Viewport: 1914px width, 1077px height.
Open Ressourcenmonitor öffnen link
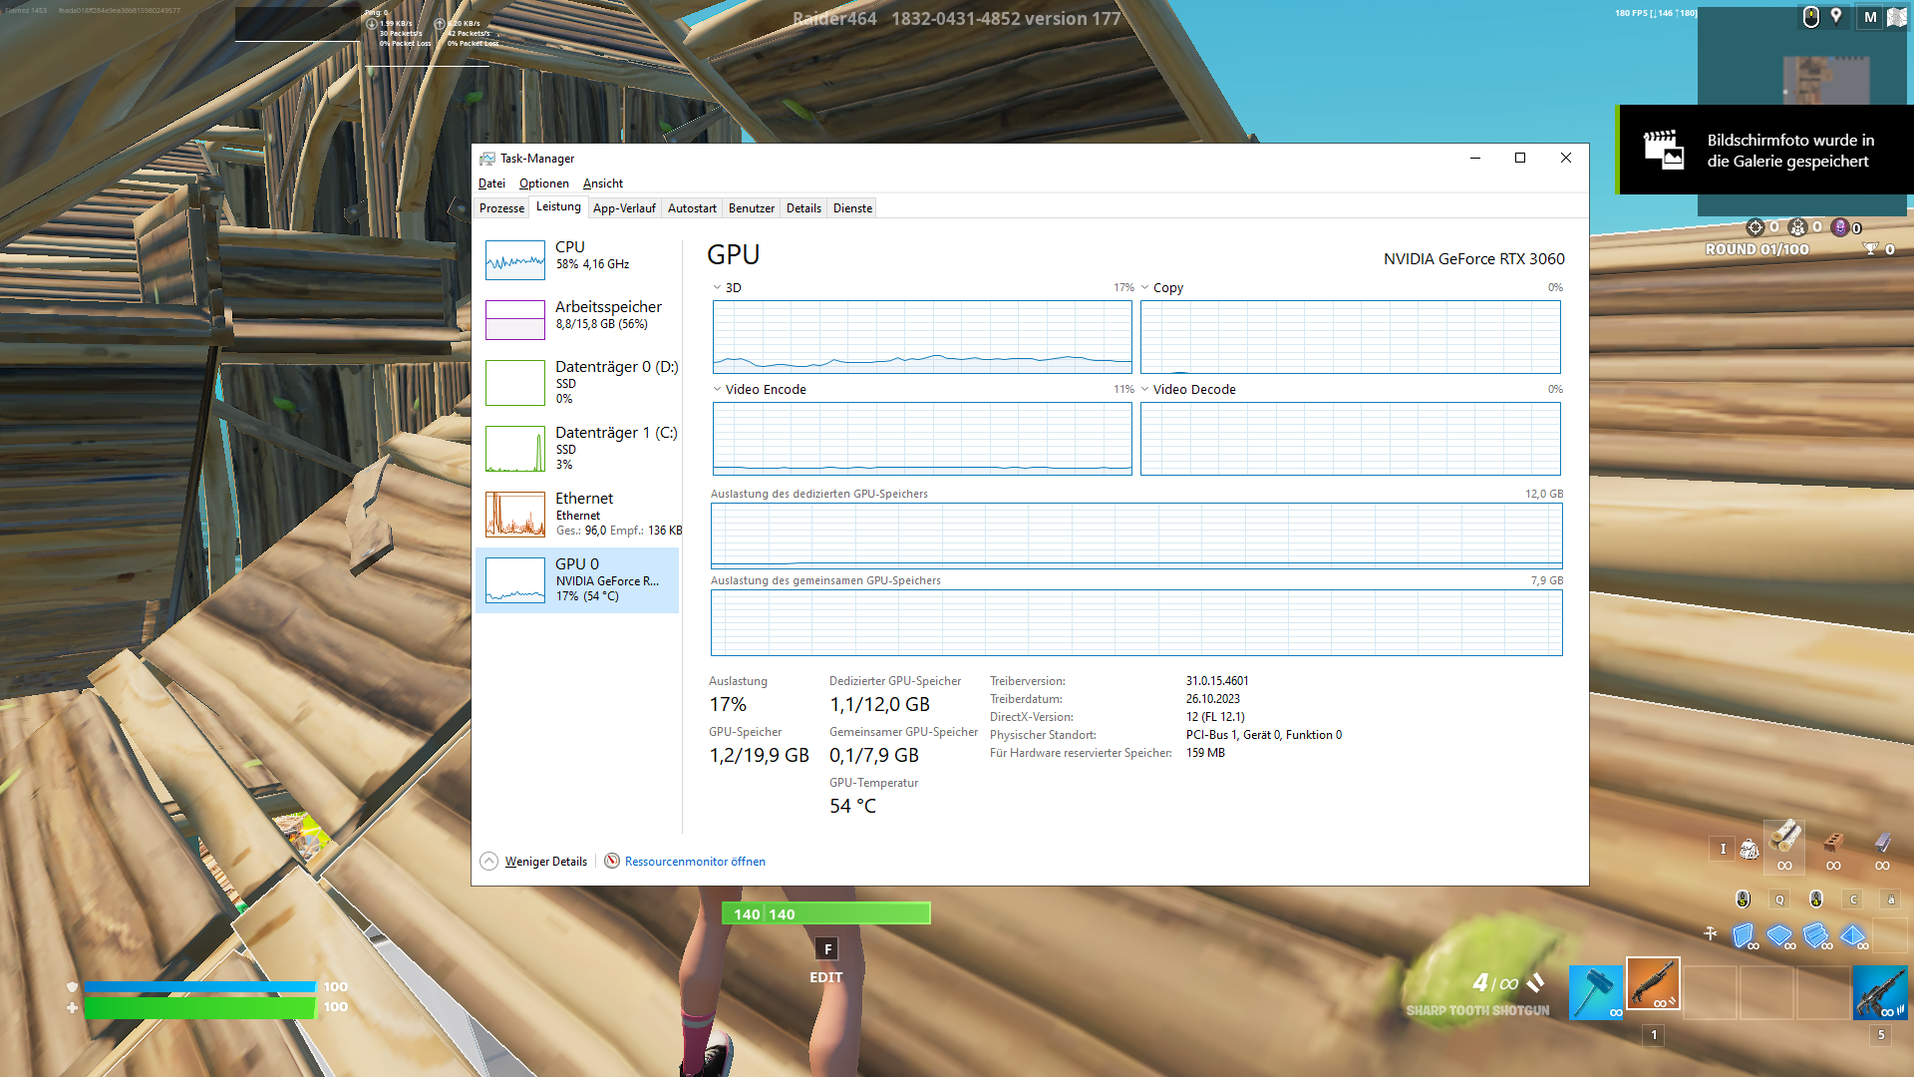tap(695, 862)
